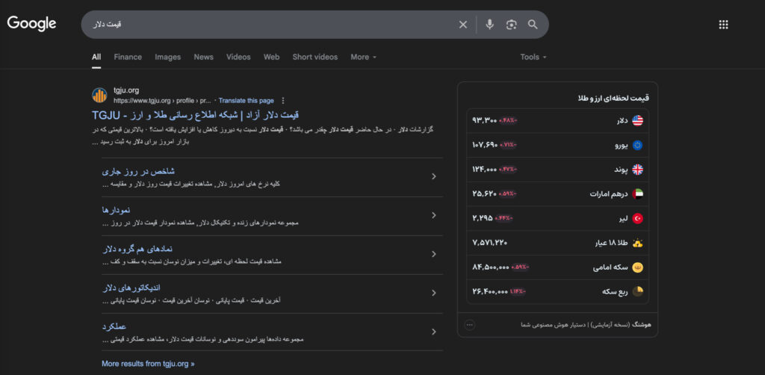Open the Google apps grid

tap(723, 25)
